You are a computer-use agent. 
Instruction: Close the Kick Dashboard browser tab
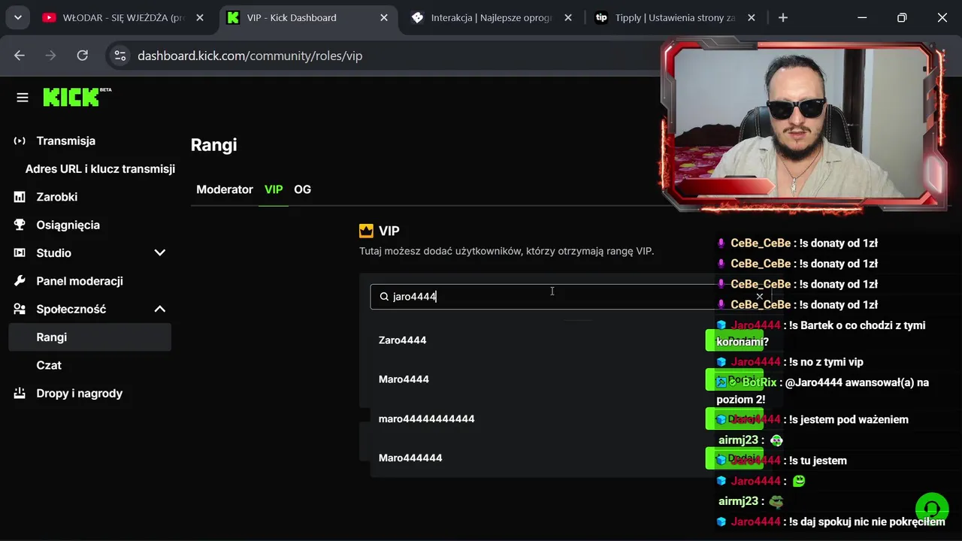[383, 17]
